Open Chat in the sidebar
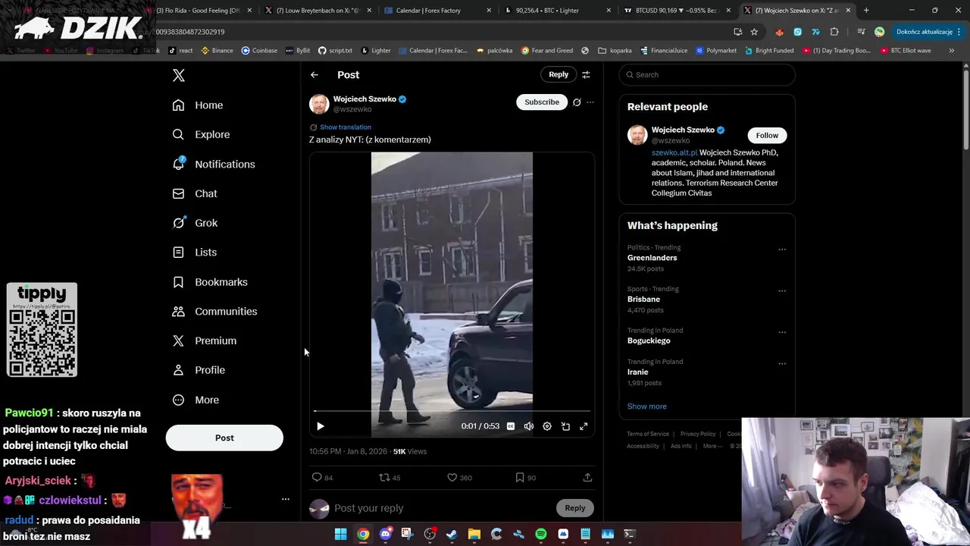Image resolution: width=970 pixels, height=546 pixels. point(195,193)
